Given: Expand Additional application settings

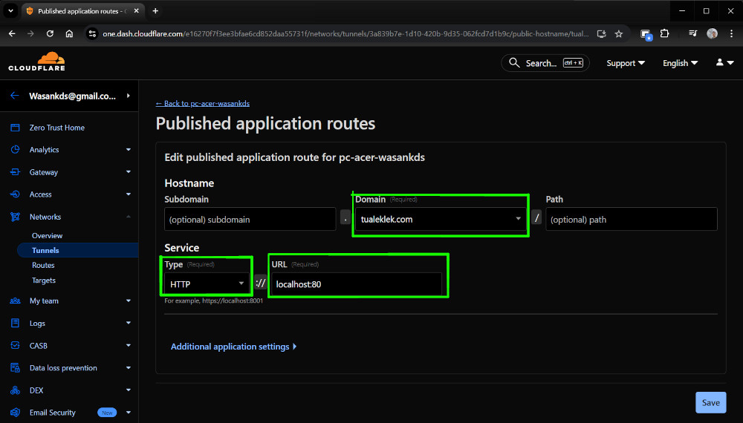Looking at the screenshot, I should coord(233,347).
